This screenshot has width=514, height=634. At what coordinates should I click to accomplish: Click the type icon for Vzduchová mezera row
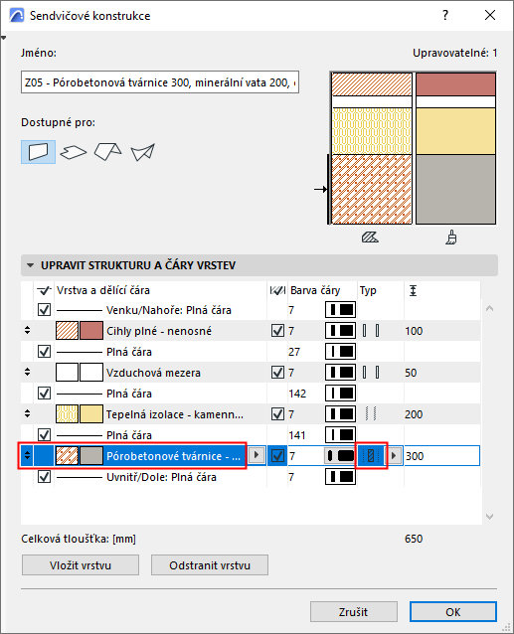pyautogui.click(x=371, y=373)
